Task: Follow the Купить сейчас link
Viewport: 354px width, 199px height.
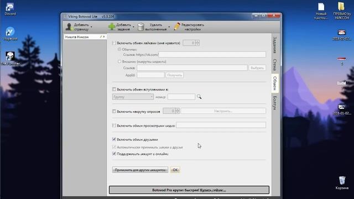Action: click(x=213, y=190)
